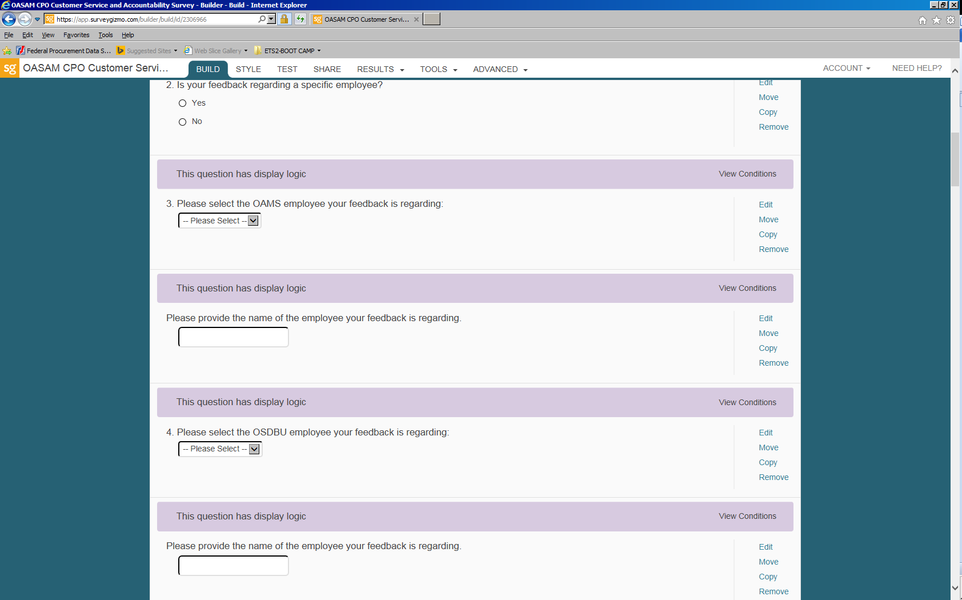Expand the Suggested Sites favorites arrow
Screen dimensions: 962x600
point(175,50)
